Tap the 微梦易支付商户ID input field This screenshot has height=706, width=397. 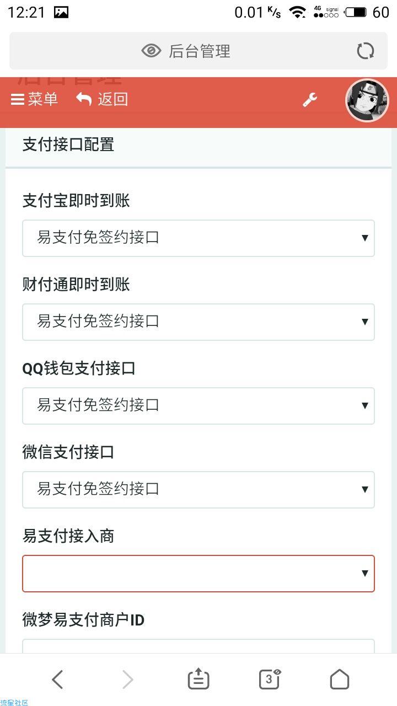(x=198, y=646)
